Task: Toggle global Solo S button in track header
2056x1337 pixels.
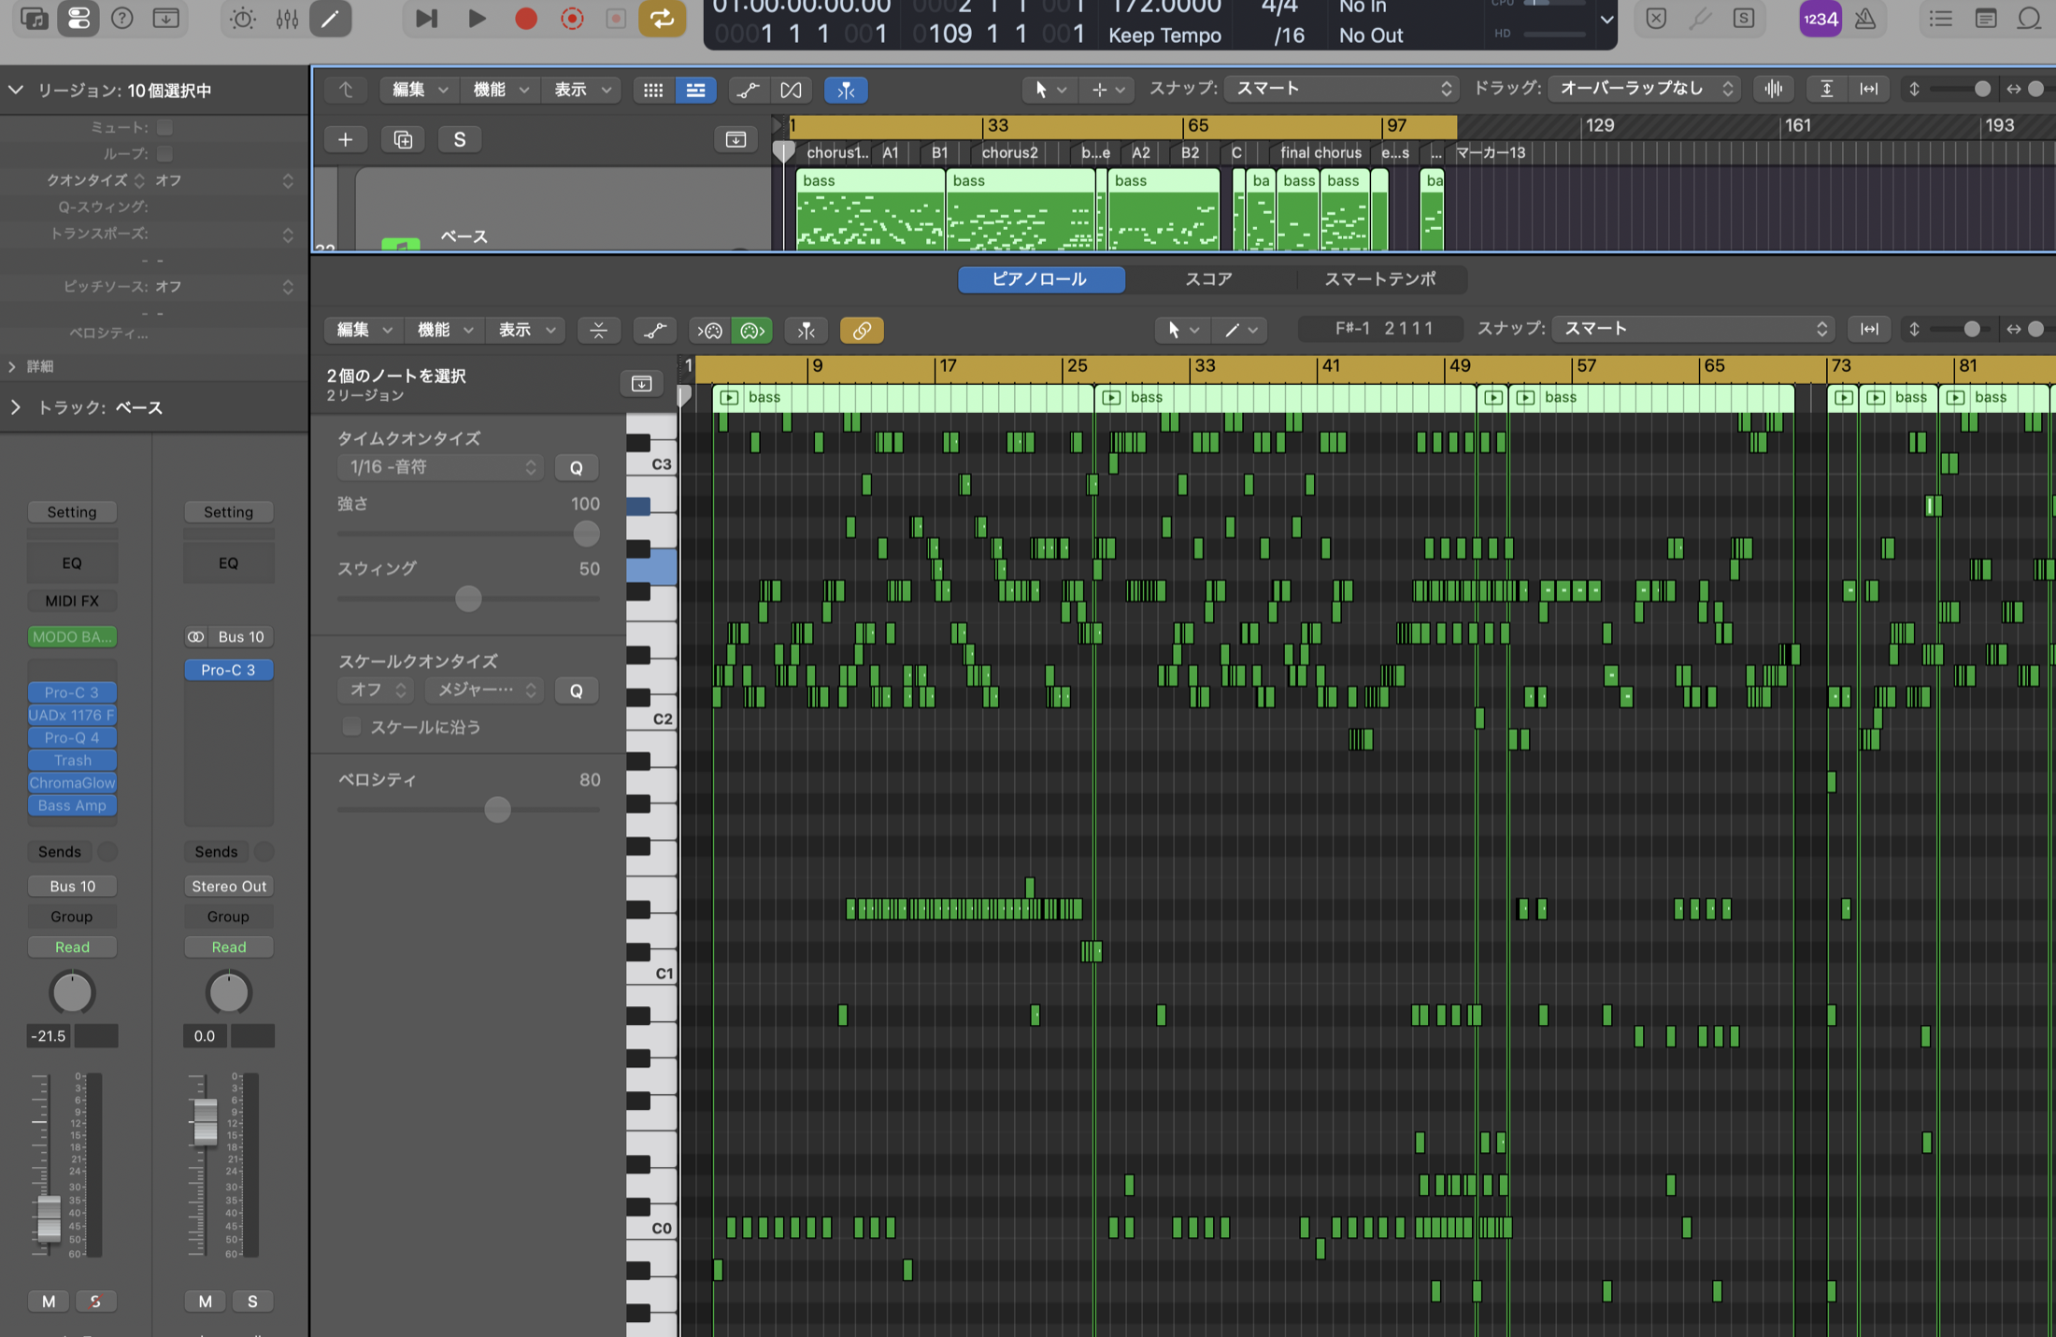Action: click(460, 139)
